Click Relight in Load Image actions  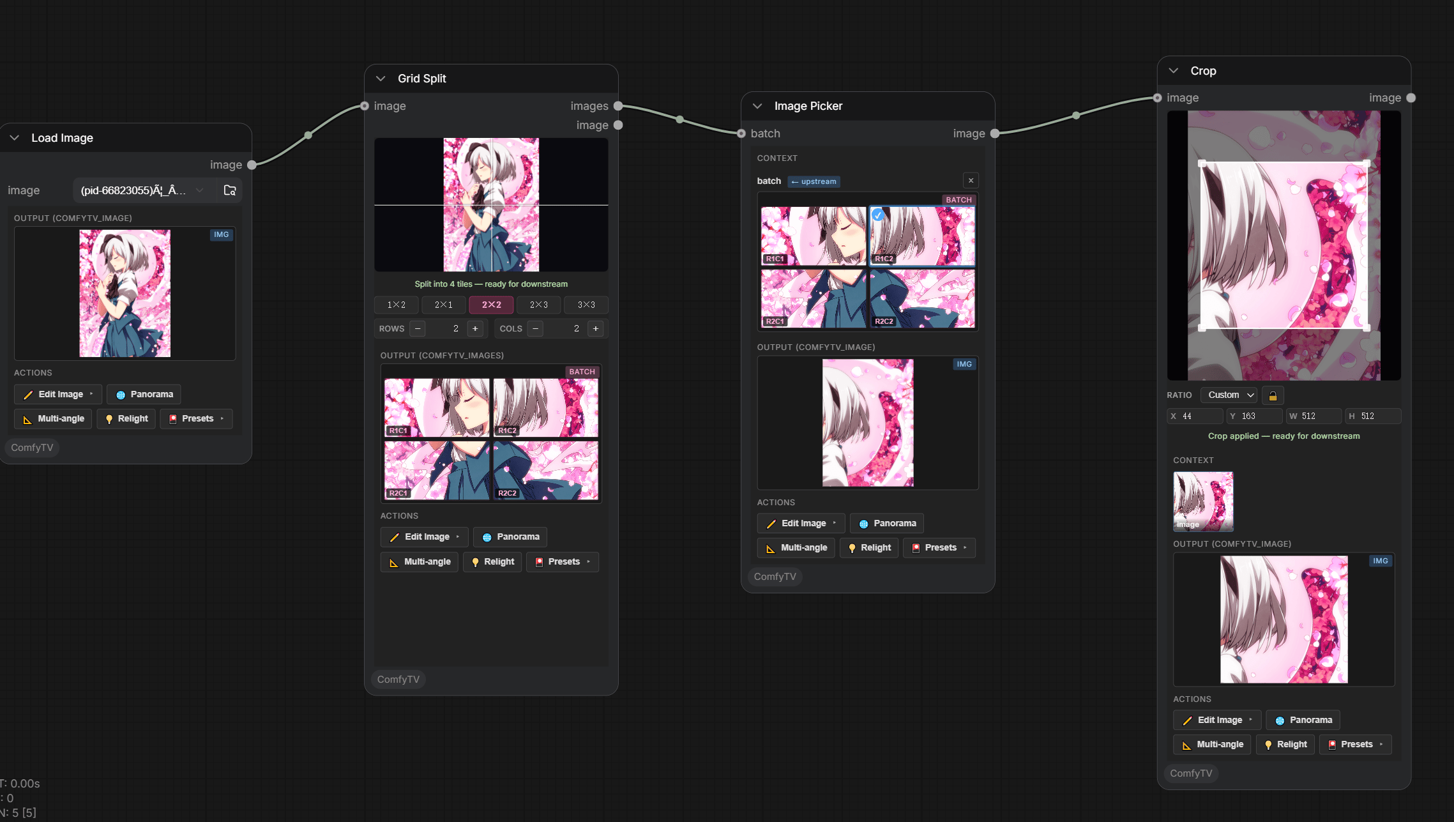click(126, 419)
